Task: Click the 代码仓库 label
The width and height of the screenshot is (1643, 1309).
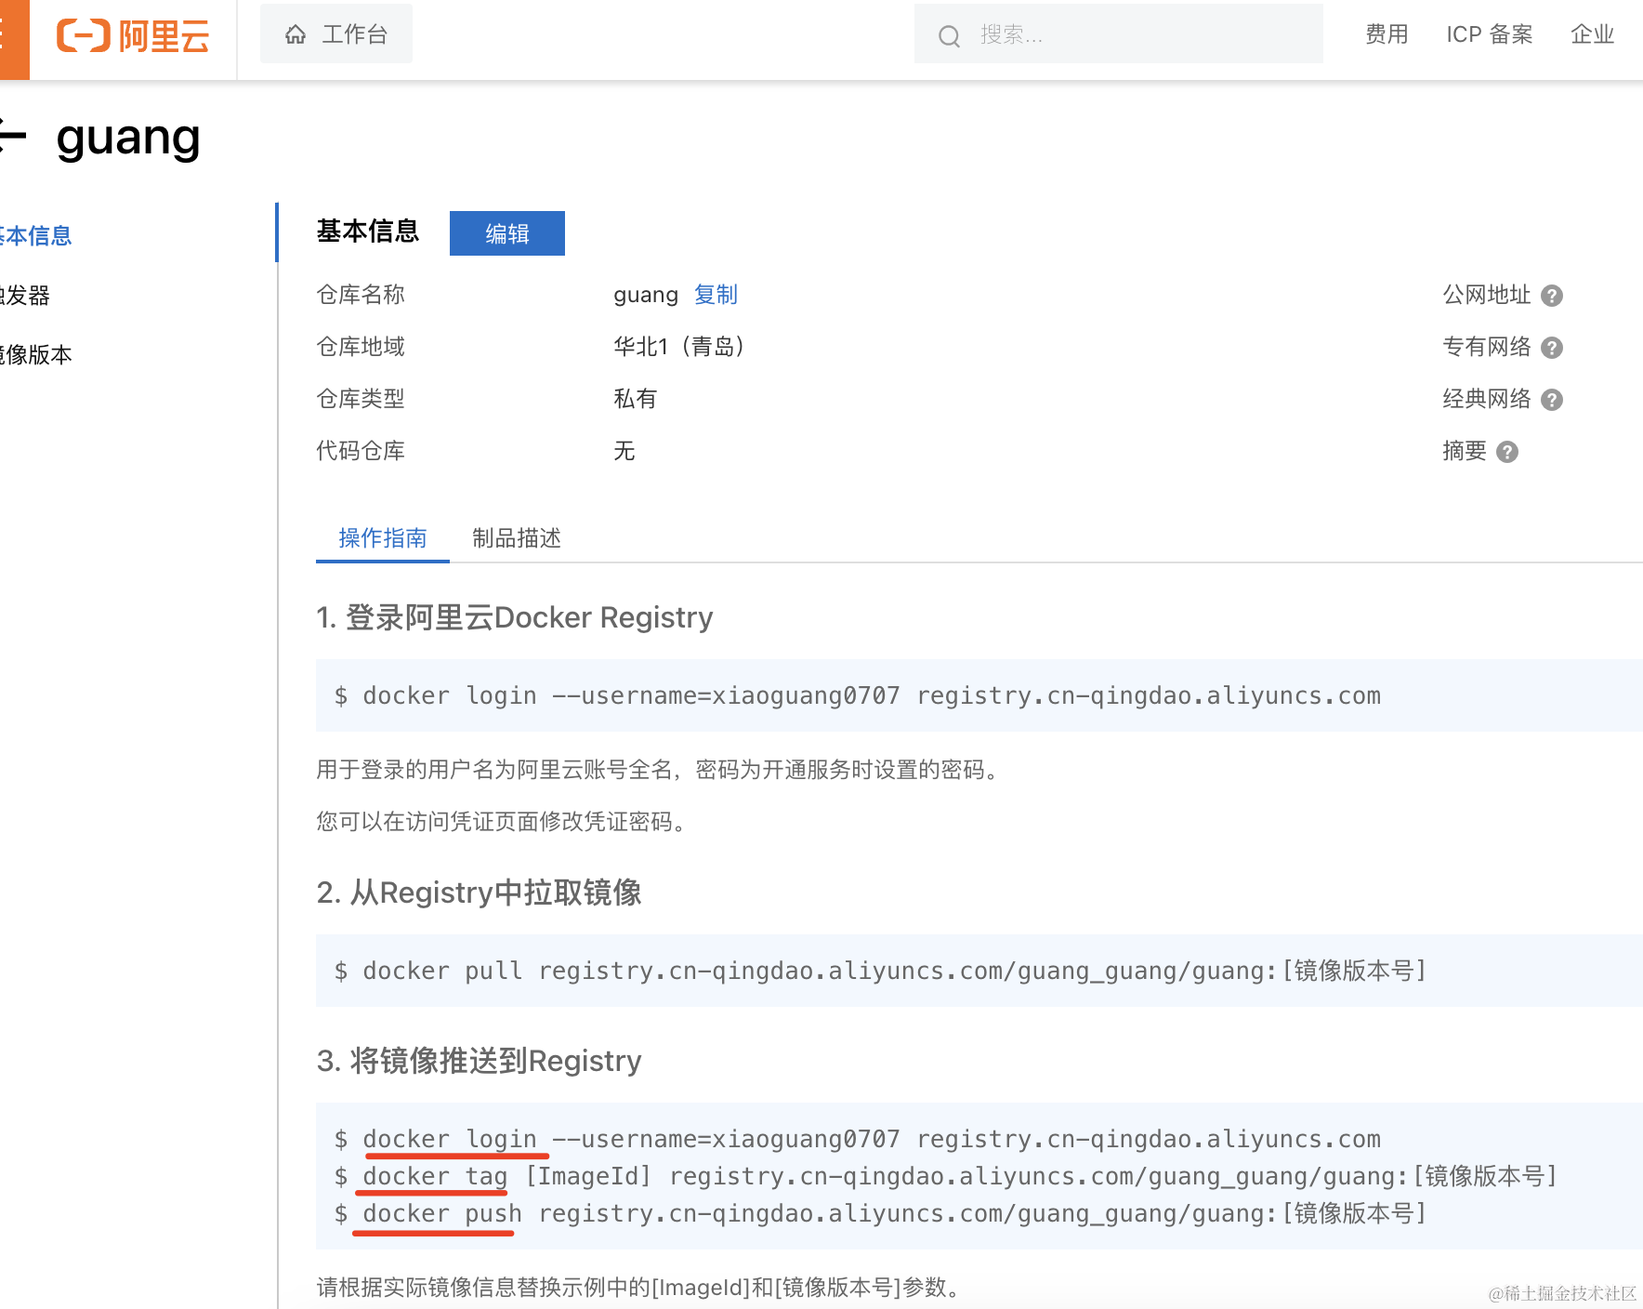Action: click(361, 451)
